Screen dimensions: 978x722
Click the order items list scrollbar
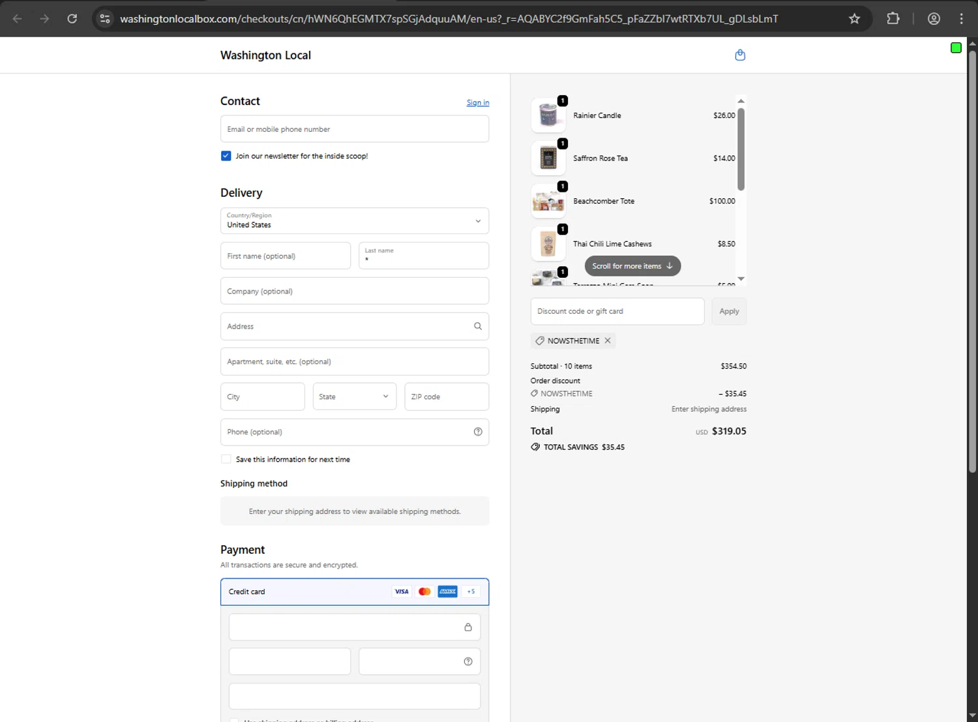[741, 149]
